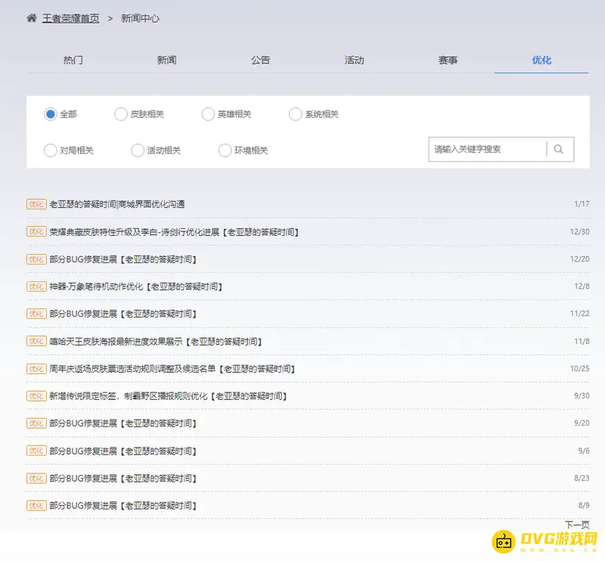The height and width of the screenshot is (561, 605).
Task: Select the 英雄相关 filter option
Action: click(208, 114)
